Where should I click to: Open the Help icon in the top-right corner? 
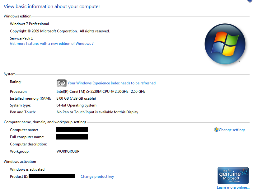coord(250,1)
